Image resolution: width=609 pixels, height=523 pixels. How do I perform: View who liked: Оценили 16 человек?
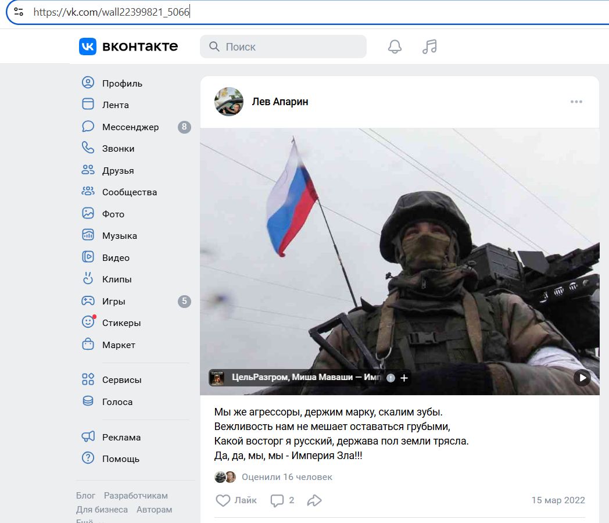pos(286,477)
